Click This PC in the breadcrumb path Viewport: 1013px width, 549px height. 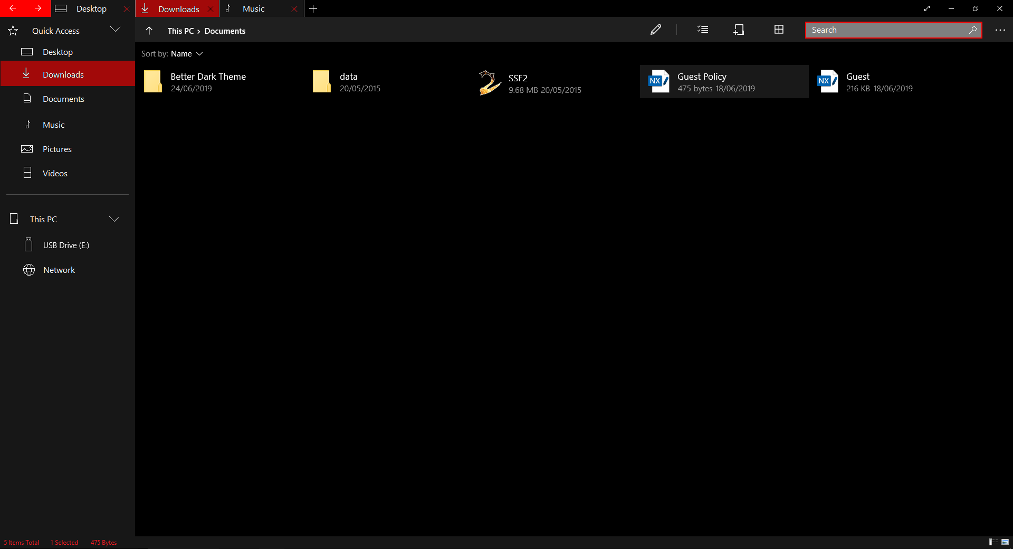pyautogui.click(x=180, y=31)
